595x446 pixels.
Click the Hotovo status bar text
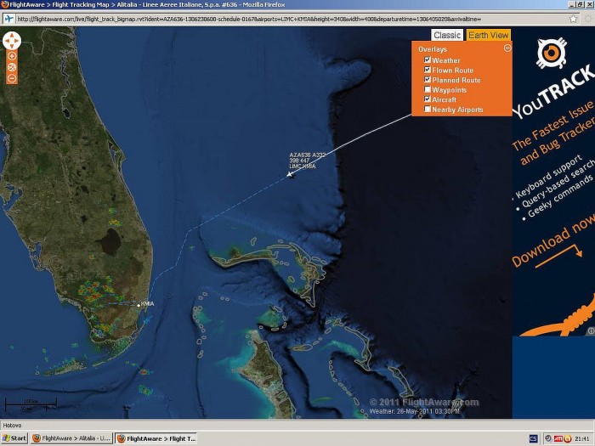pos(12,425)
